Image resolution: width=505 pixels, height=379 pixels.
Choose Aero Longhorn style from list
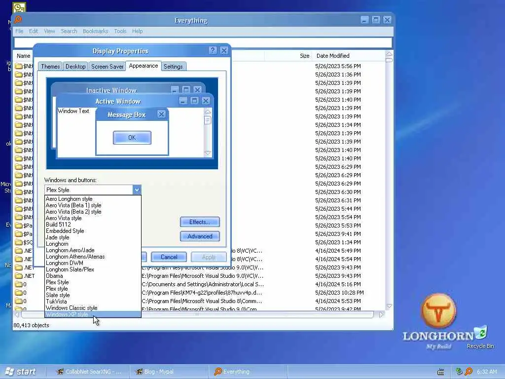[93, 199]
